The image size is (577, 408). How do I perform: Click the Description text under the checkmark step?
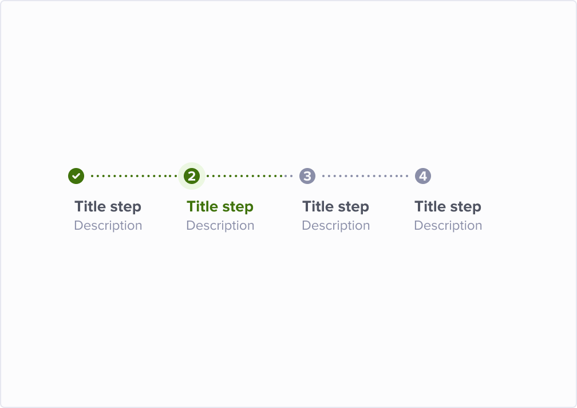tap(108, 226)
